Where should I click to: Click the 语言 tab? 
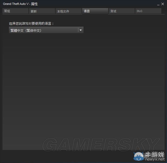click(95, 11)
